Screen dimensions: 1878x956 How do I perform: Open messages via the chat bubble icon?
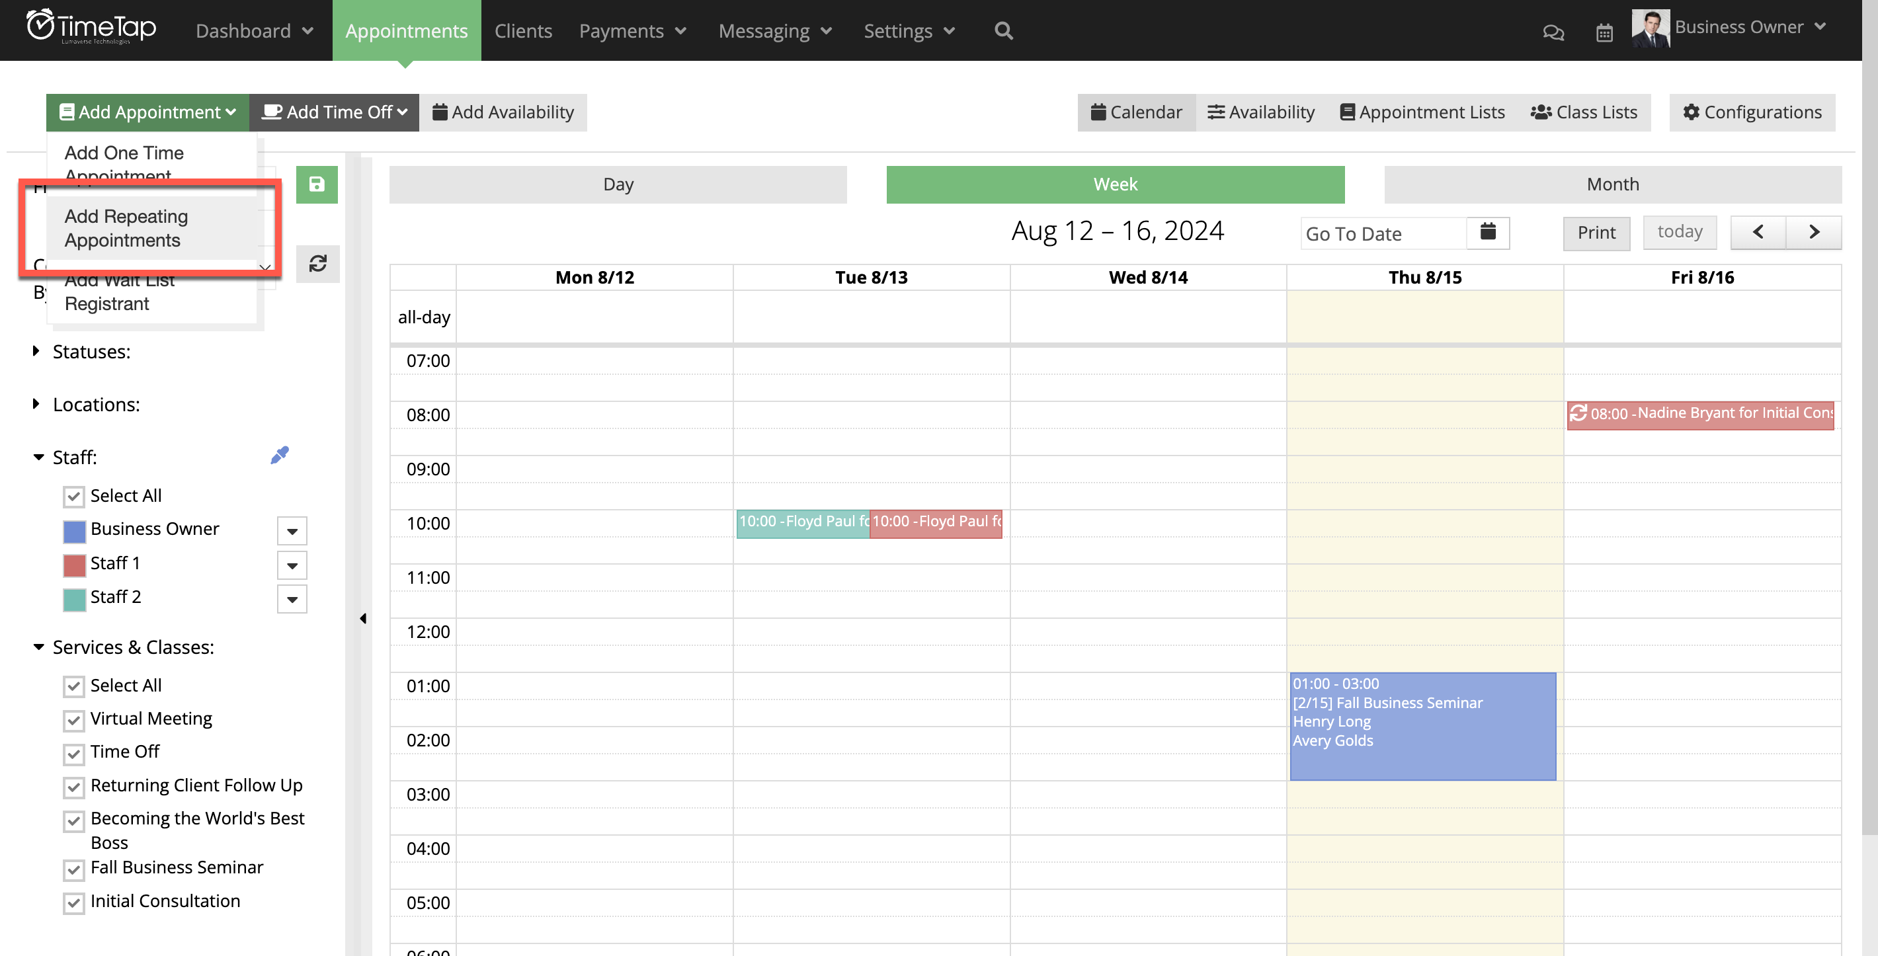(1553, 32)
